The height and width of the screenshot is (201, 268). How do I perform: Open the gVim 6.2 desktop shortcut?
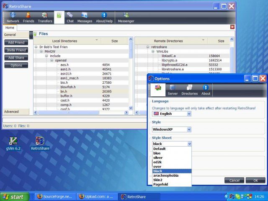tap(13, 144)
